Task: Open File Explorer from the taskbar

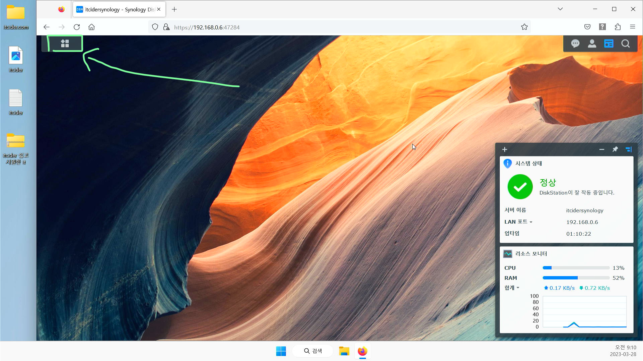Action: coord(344,351)
